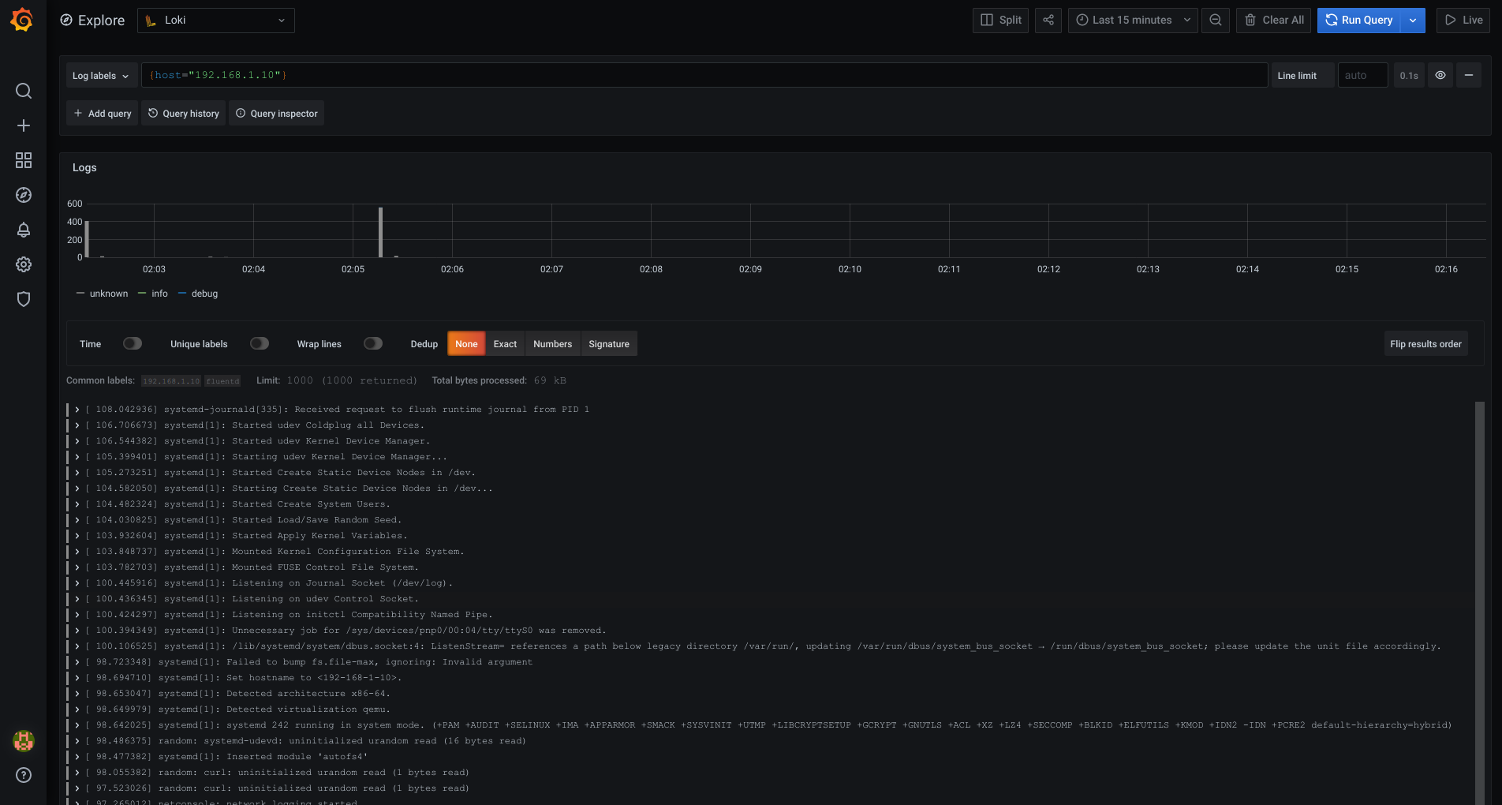Click the share shortened link icon
The height and width of the screenshot is (805, 1502).
(x=1048, y=21)
